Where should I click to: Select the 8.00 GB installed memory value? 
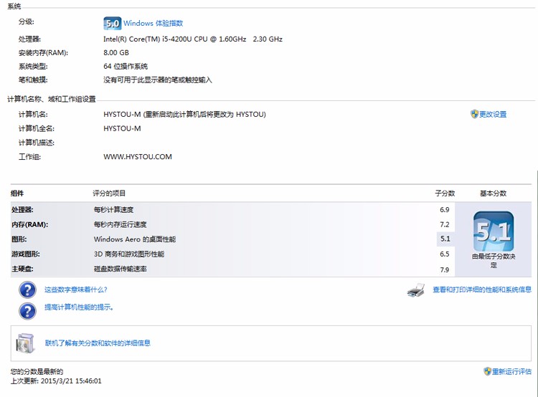point(116,53)
